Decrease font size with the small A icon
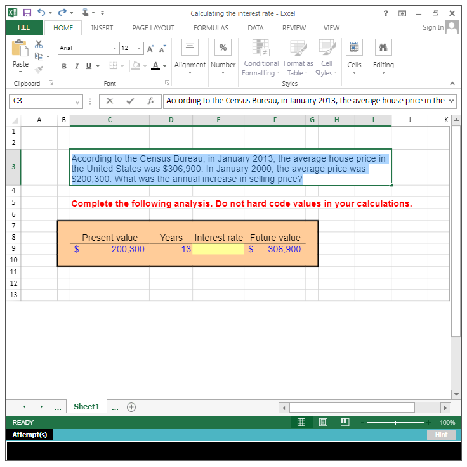This screenshot has width=467, height=467. tap(162, 49)
